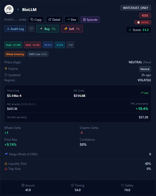Open the Audit Log

pyautogui.click(x=15, y=29)
